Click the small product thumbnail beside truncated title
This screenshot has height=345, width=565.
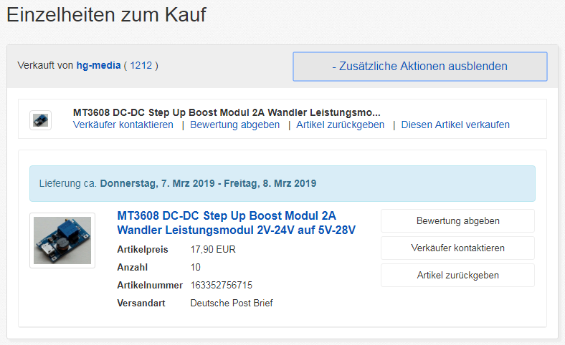41,120
